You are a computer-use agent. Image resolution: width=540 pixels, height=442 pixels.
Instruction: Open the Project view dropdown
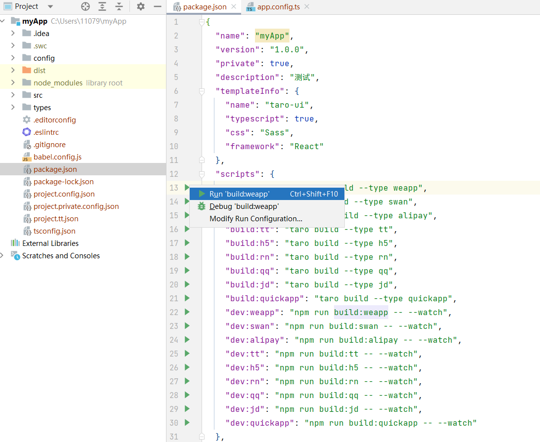click(x=50, y=6)
